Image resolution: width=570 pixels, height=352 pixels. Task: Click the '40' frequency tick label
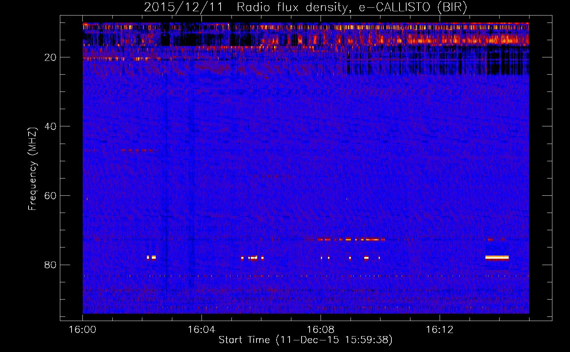[x=51, y=126]
